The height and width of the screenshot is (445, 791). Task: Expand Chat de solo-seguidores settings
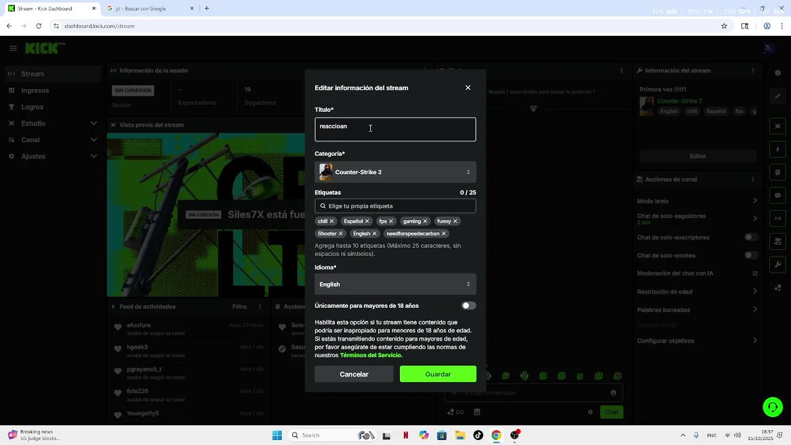[x=698, y=219]
